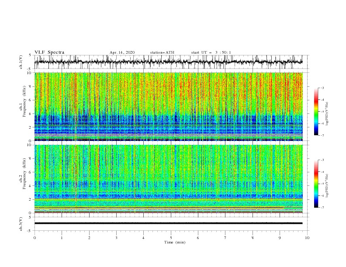Click the "station=ATH" label
This screenshot has height=267, width=346.
coord(162,52)
